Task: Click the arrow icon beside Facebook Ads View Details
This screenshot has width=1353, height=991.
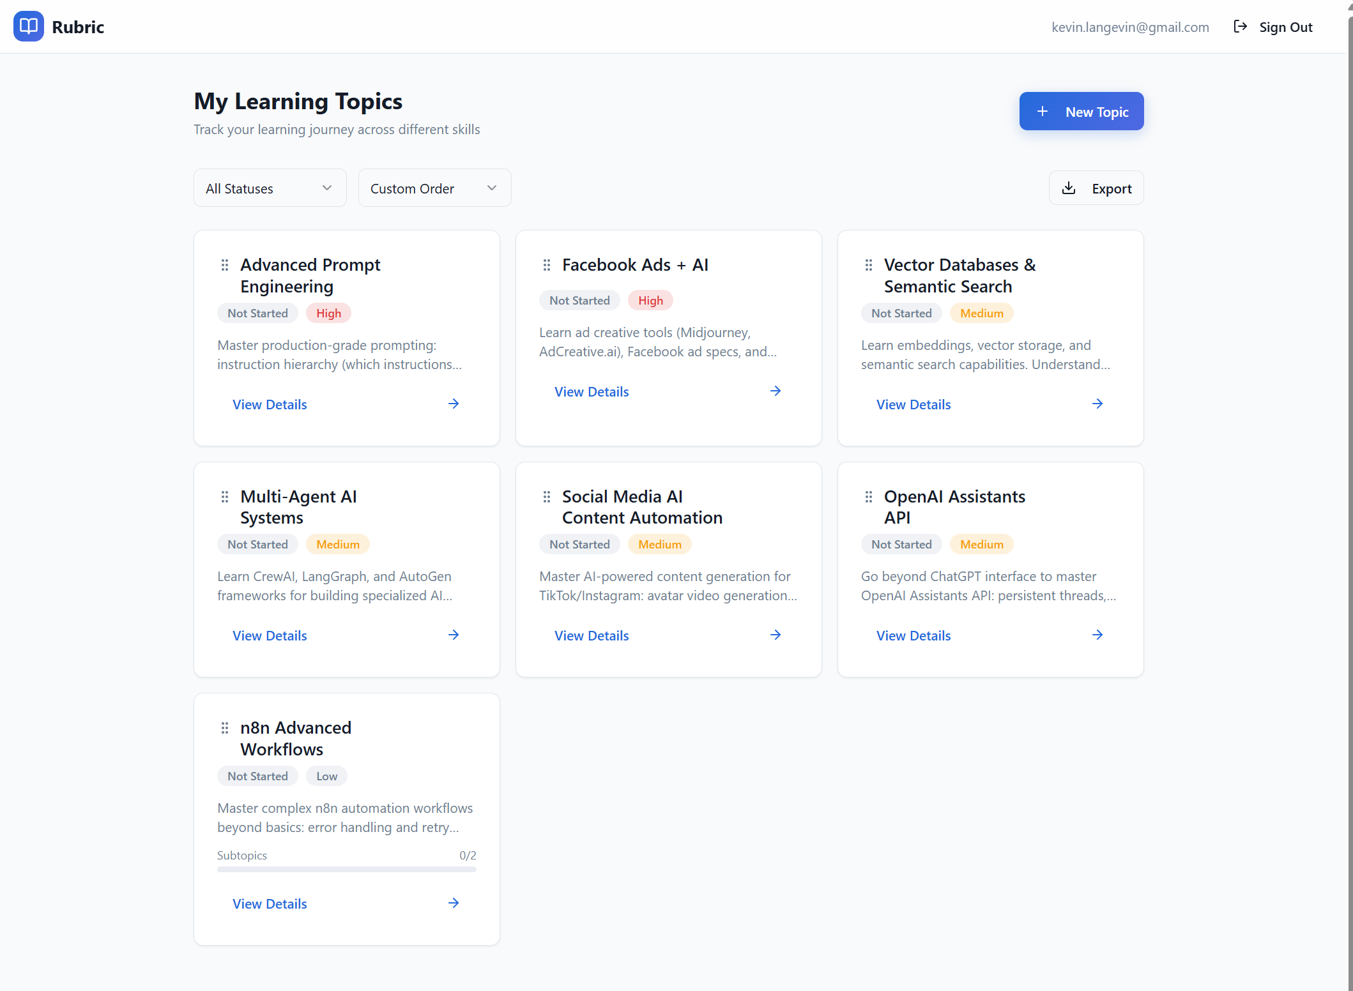Action: coord(775,390)
